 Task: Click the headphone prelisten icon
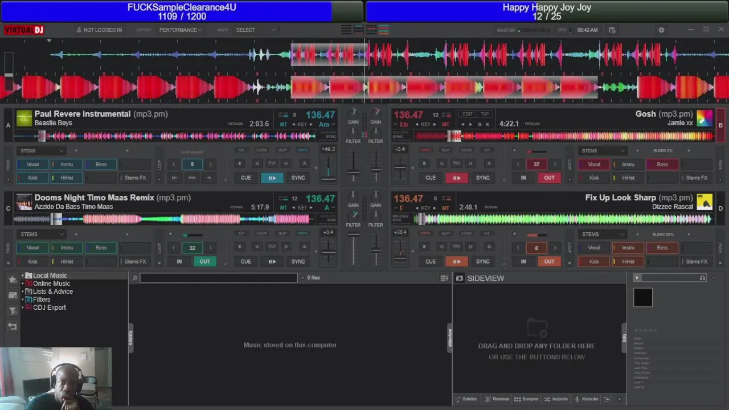click(702, 278)
